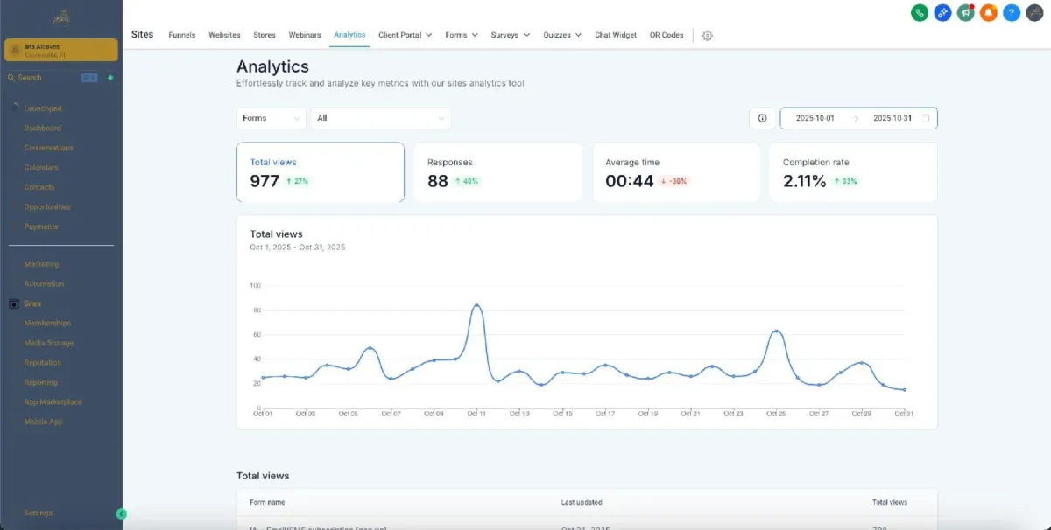This screenshot has width=1051, height=530.
Task: Open the orange notifications bell
Action: (x=988, y=13)
